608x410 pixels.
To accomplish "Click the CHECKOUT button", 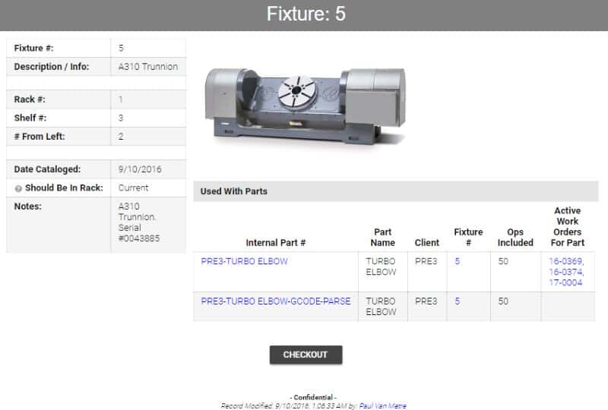I will 306,355.
